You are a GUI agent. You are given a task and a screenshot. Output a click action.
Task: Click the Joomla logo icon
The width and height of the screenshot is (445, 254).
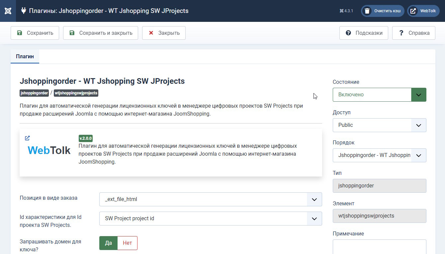click(x=8, y=11)
